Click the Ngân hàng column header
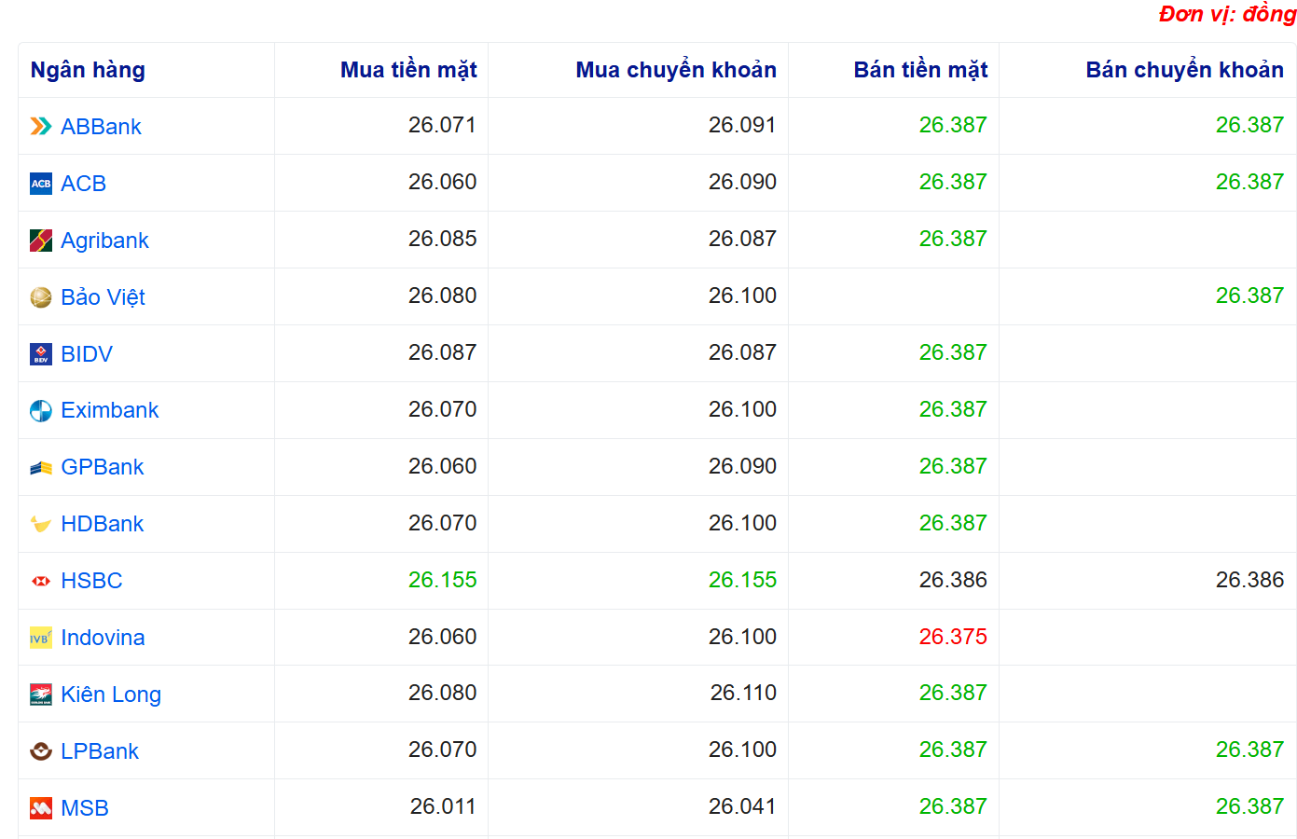1297x839 pixels. [x=88, y=70]
